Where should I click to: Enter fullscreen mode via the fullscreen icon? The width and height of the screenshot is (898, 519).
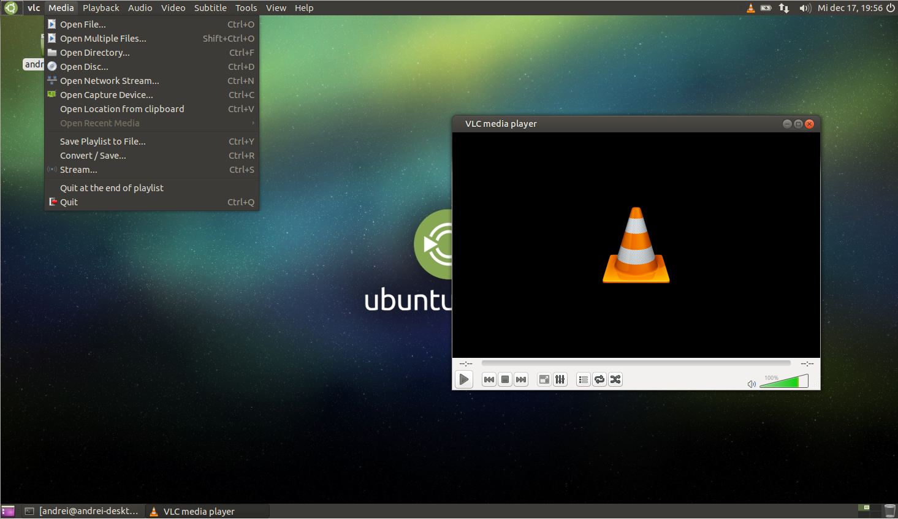544,379
